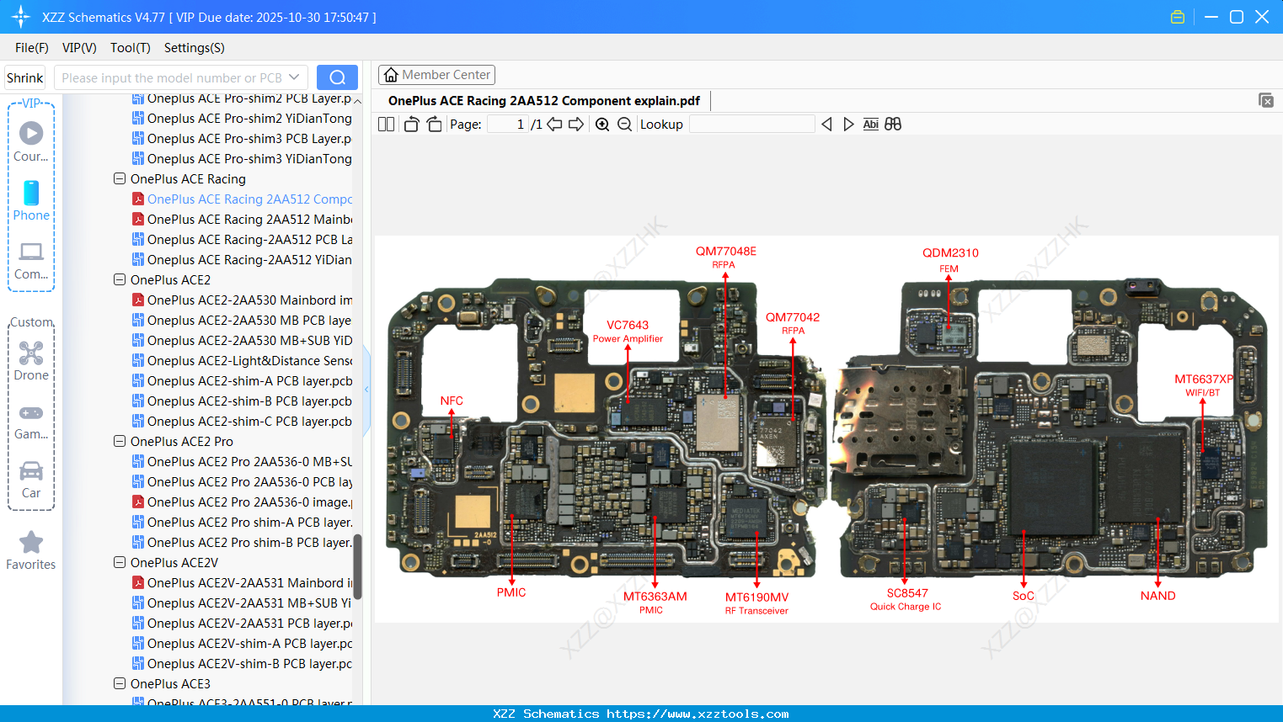Collapse the OnePlus ACE Racing tree node
The image size is (1283, 722).
[119, 178]
